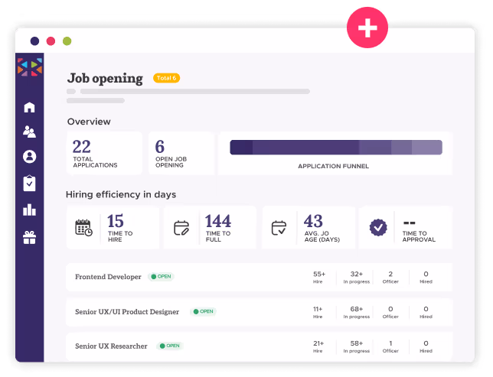Click the checkmark badge Time to Approval icon
This screenshot has width=493, height=377.
[378, 227]
